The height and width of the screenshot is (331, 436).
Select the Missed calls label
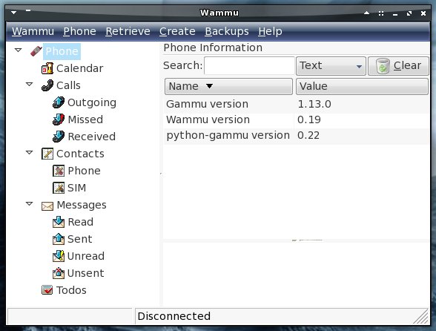coord(86,119)
